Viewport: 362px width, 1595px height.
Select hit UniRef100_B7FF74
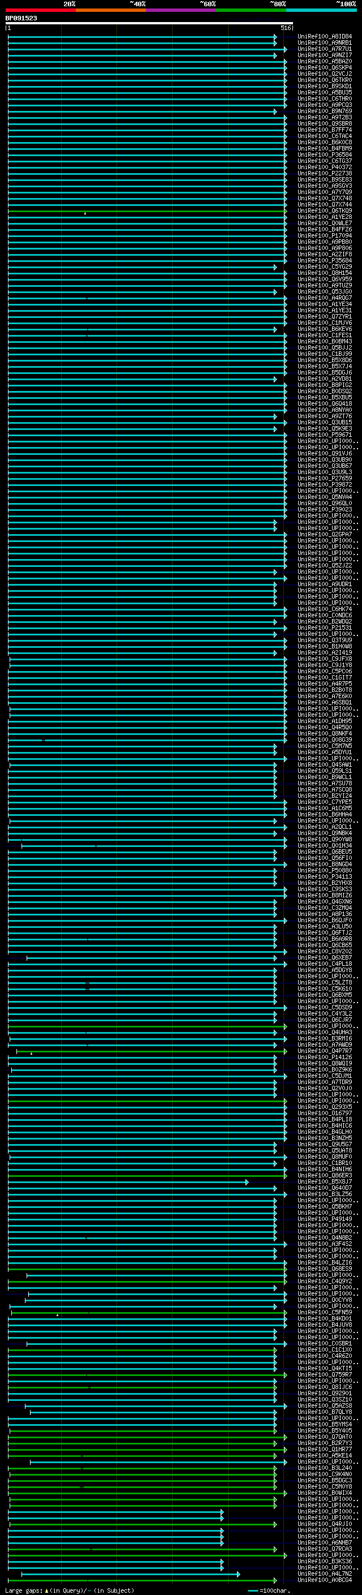(324, 130)
